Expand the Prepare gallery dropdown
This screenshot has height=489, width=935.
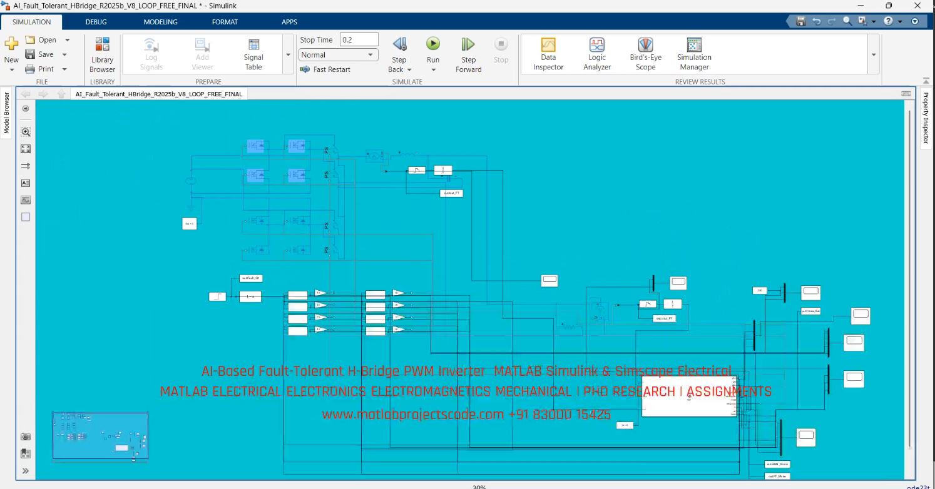pos(288,54)
